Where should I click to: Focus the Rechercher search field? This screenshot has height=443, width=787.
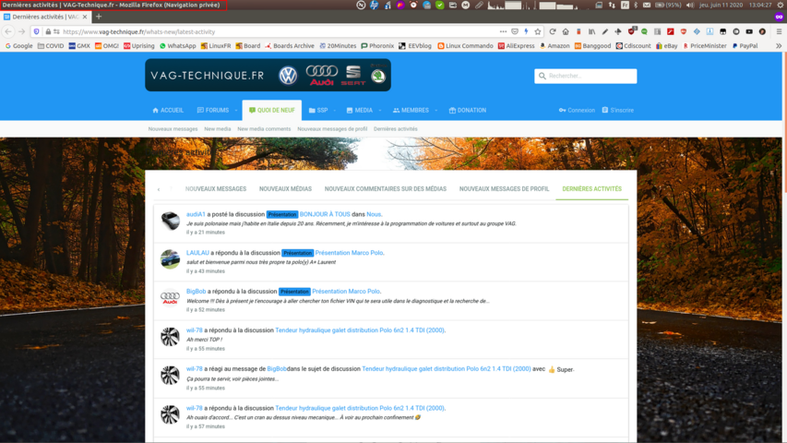tap(586, 76)
